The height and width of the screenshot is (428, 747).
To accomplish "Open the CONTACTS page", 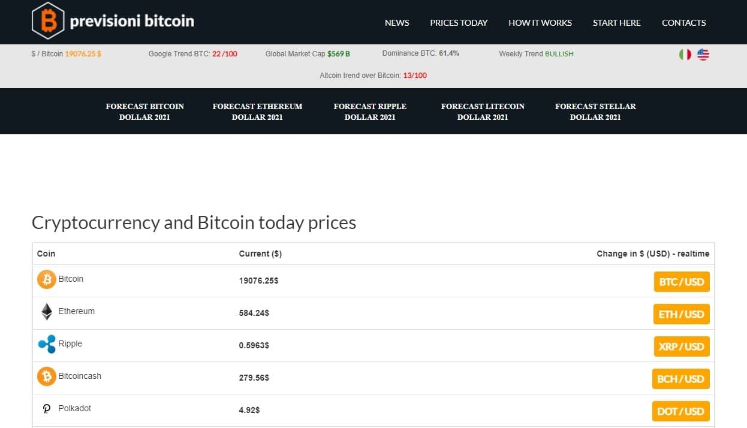I will (684, 23).
